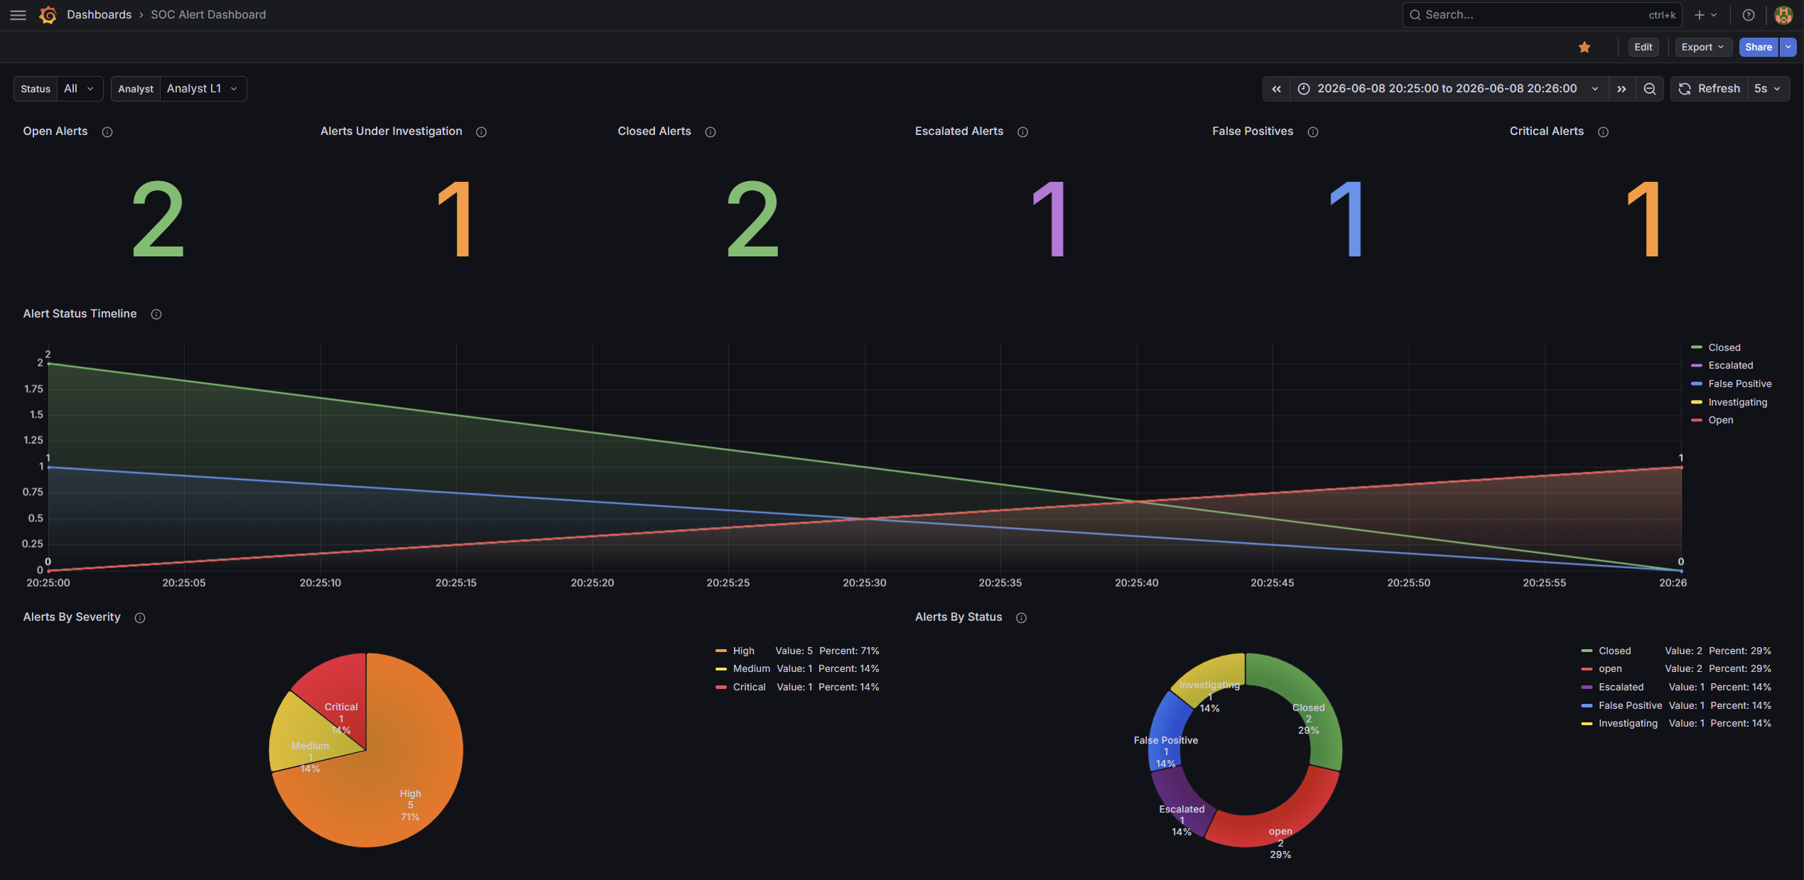The height and width of the screenshot is (880, 1804).
Task: Click the Alerts By Severity panel title
Action: 72,617
